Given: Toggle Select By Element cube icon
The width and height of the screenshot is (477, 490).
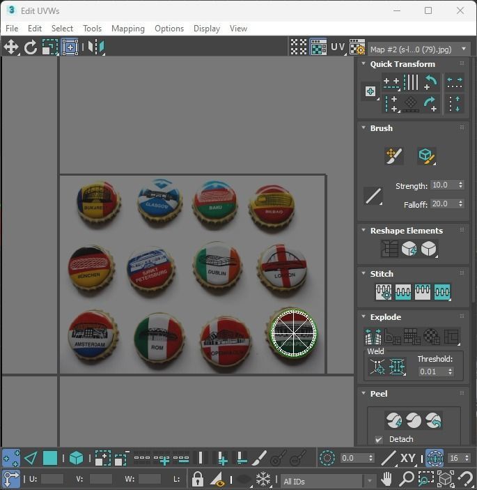Looking at the screenshot, I should 76,458.
